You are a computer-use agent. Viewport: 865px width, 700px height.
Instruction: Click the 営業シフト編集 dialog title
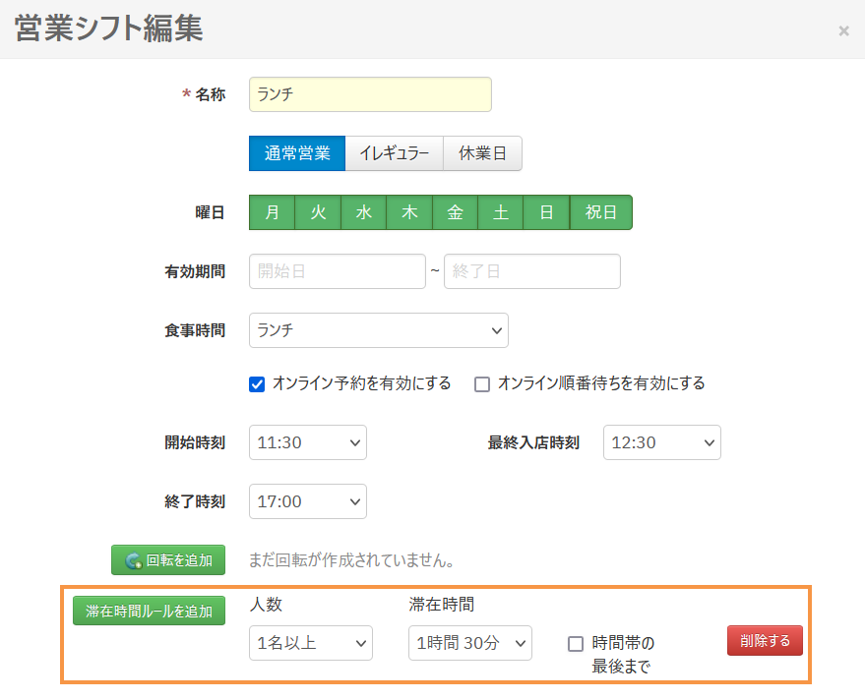[108, 29]
